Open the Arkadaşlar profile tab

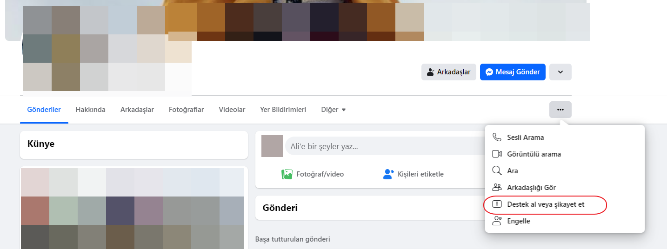[x=137, y=110]
